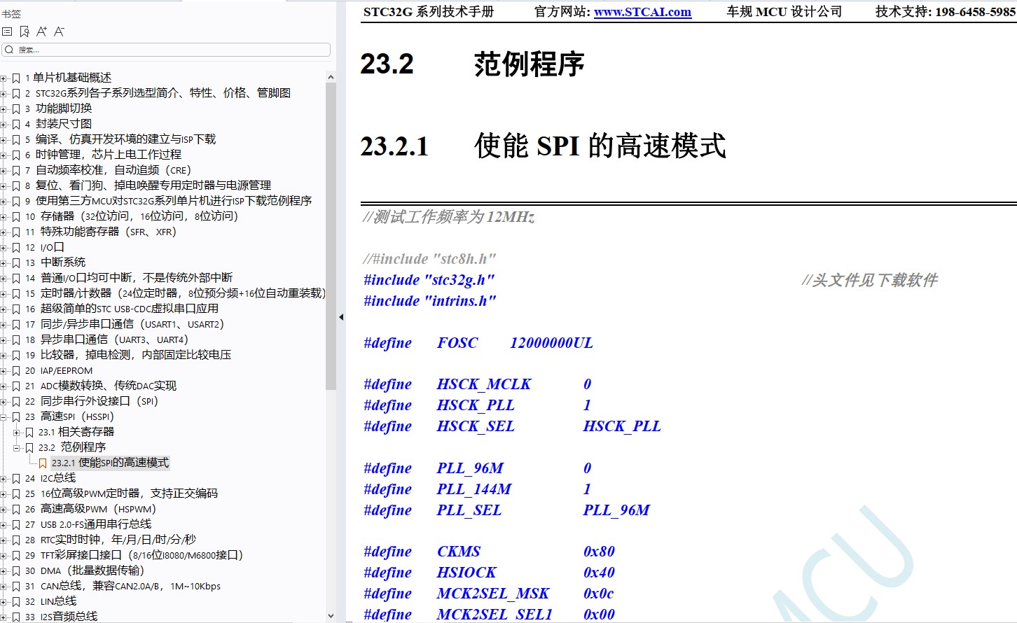The height and width of the screenshot is (623, 1017).
Task: Expand bookmark 22 同步串行外设接口 (SPI)
Action: 4,401
